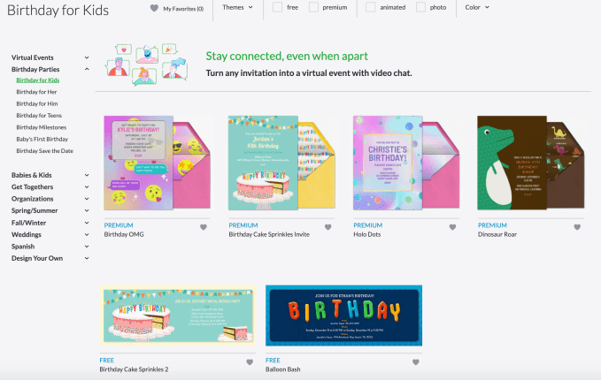601x380 pixels.
Task: Check the premium filter checkbox
Action: pyautogui.click(x=313, y=7)
